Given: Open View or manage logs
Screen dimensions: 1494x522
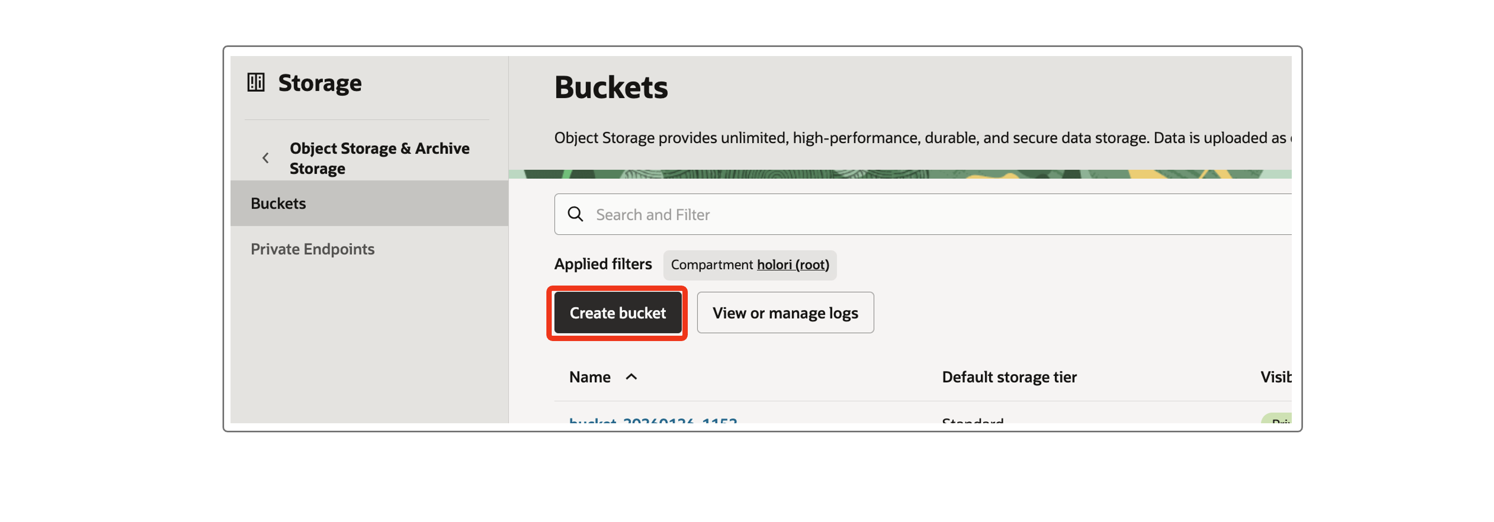Looking at the screenshot, I should (785, 313).
